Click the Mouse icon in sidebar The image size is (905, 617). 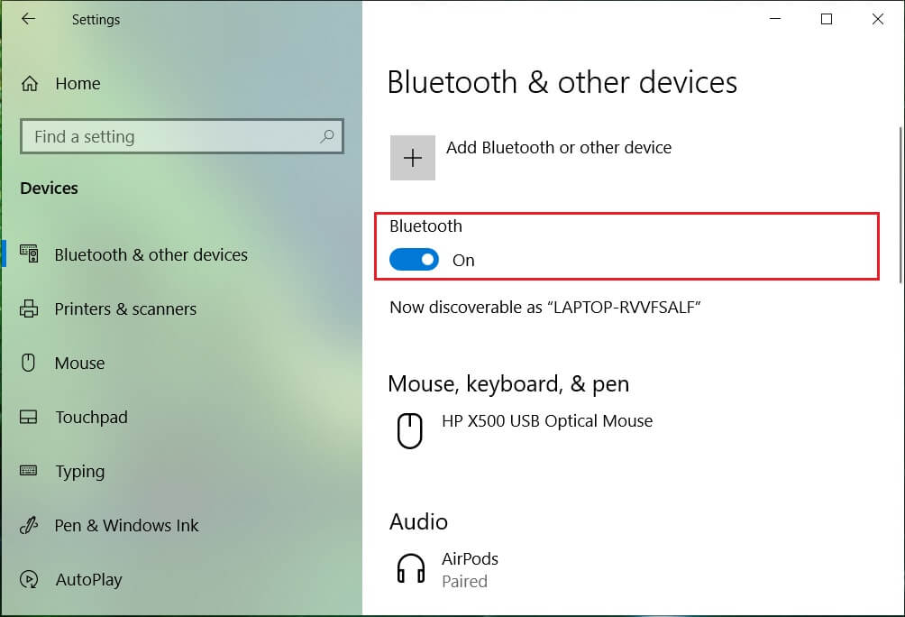click(28, 363)
